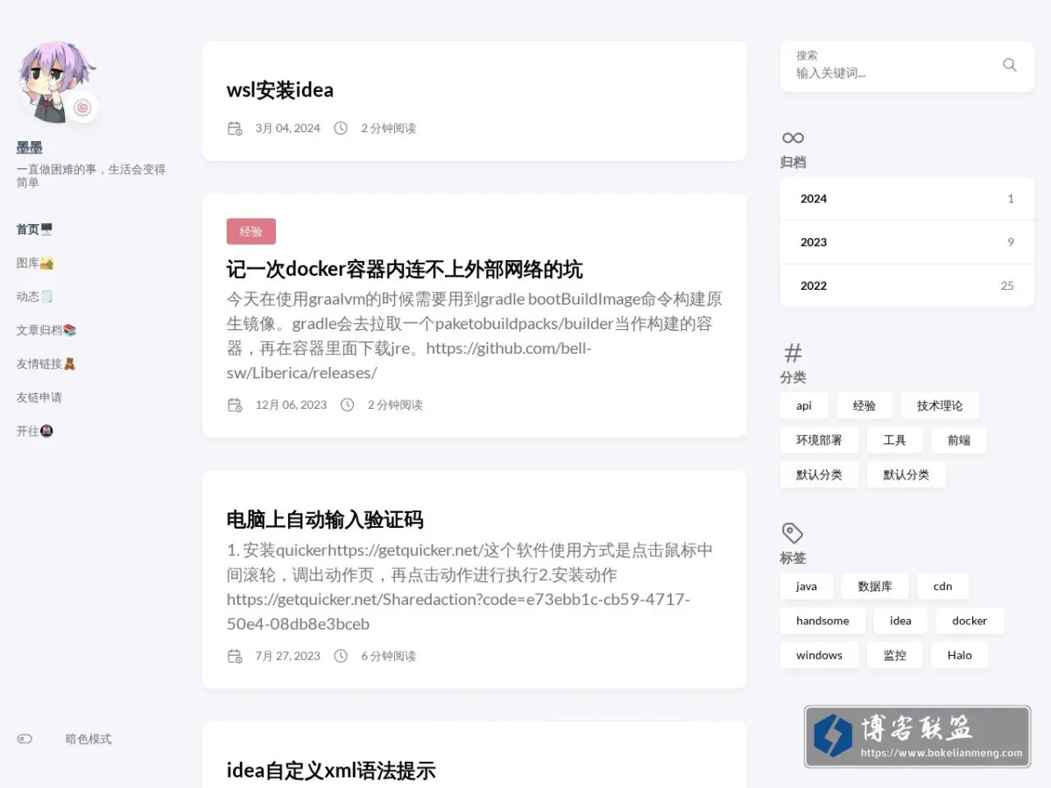Open the 2022 archive row
Image resolution: width=1051 pixels, height=788 pixels.
[x=907, y=285]
